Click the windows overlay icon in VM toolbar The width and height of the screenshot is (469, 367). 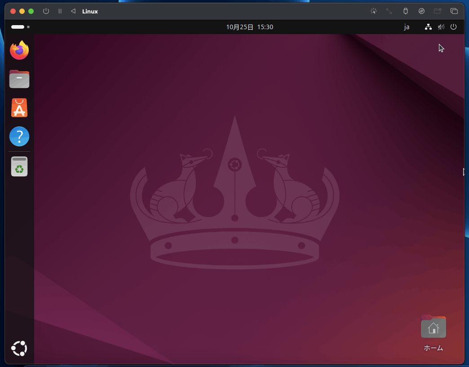(x=454, y=11)
